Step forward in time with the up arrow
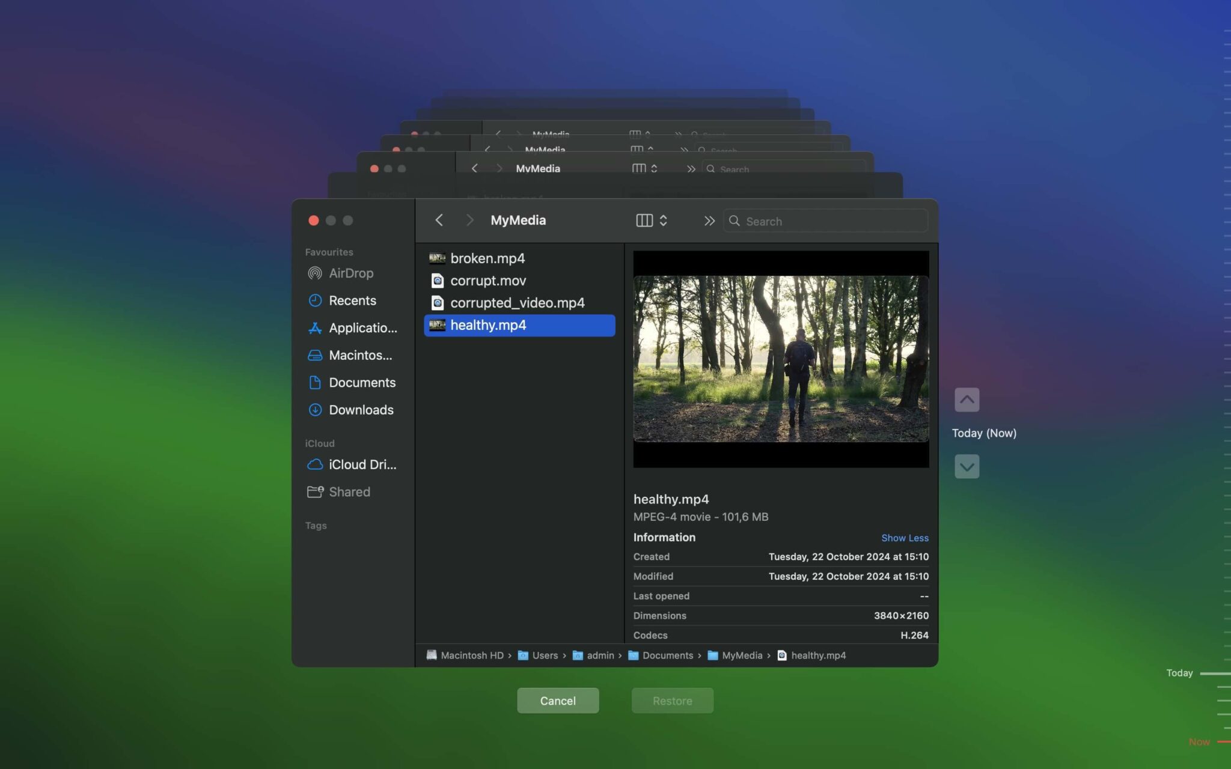The width and height of the screenshot is (1231, 769). pos(967,399)
